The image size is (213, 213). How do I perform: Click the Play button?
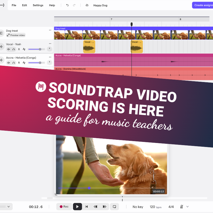coord(77,207)
